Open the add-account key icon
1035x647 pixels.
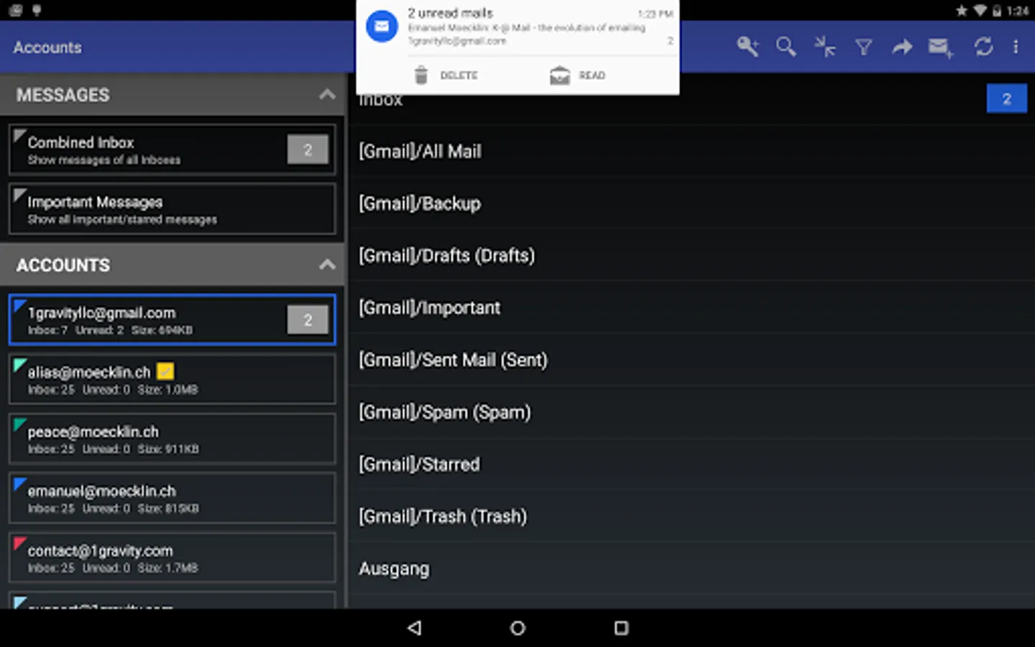pos(747,47)
